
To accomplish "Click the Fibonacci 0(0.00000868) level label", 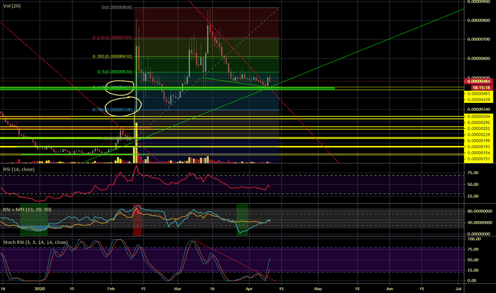I will point(117,7).
